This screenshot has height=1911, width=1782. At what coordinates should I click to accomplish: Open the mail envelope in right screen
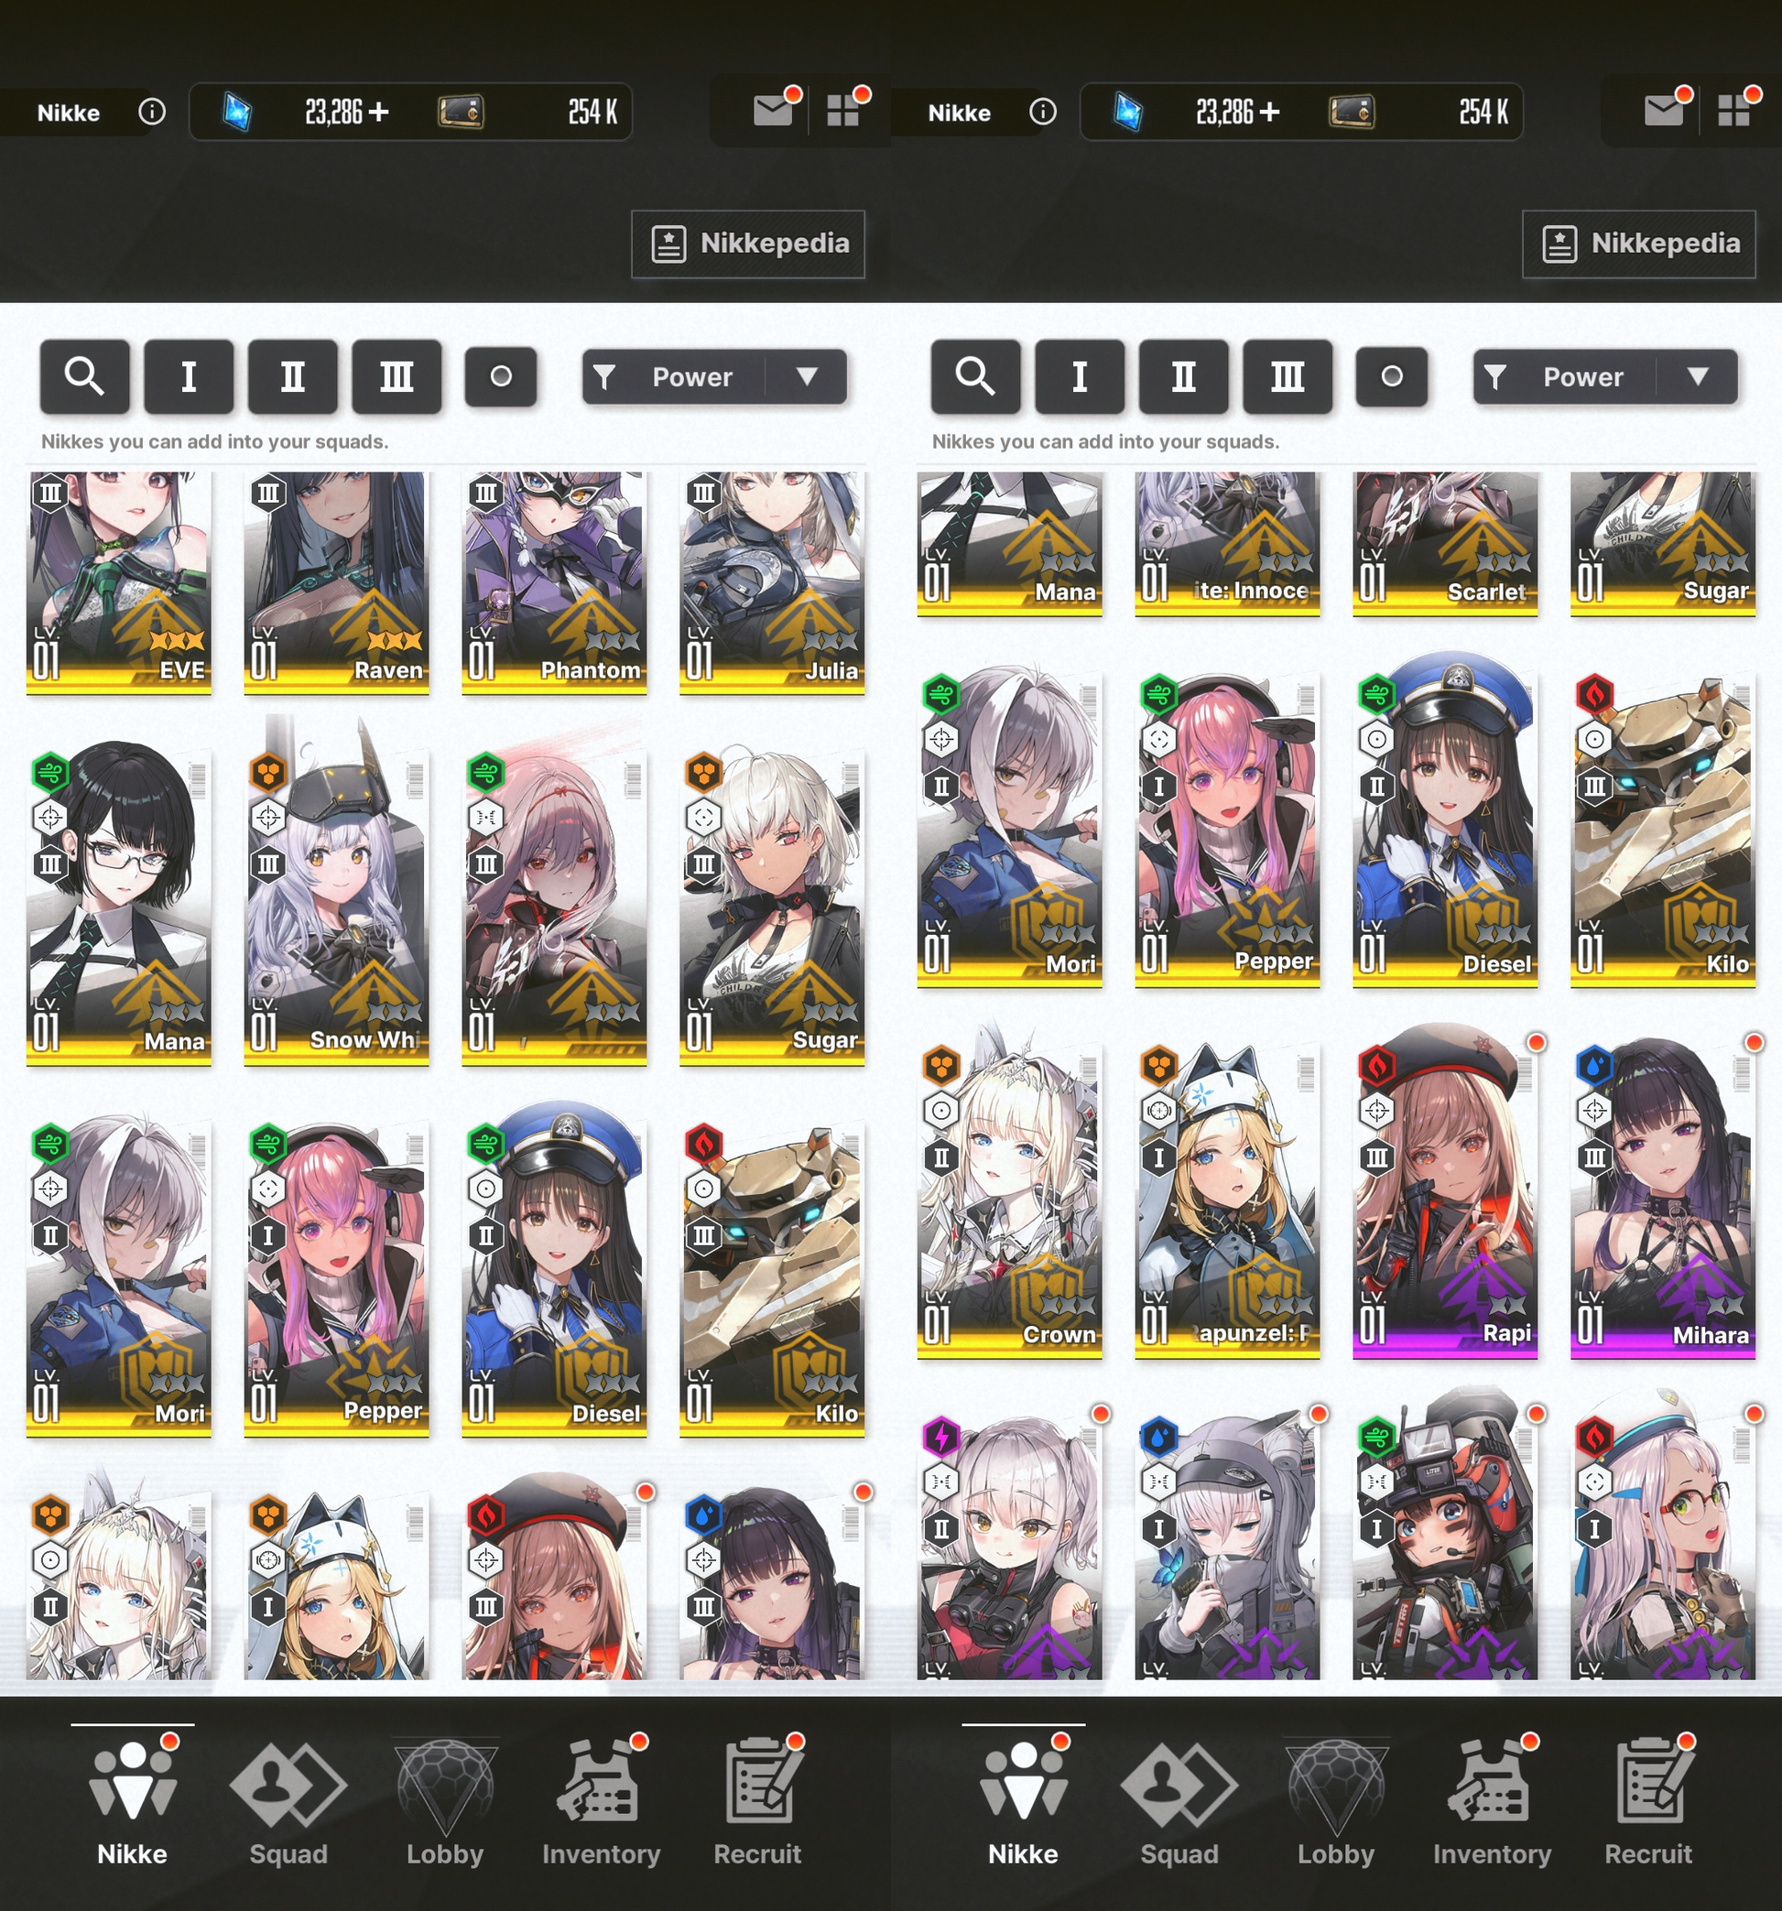click(x=1663, y=112)
